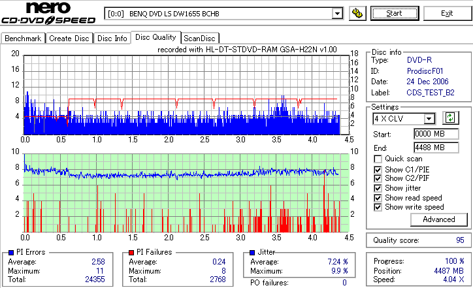Open the Advanced settings button
Screen dimensions: 473x288
point(438,219)
